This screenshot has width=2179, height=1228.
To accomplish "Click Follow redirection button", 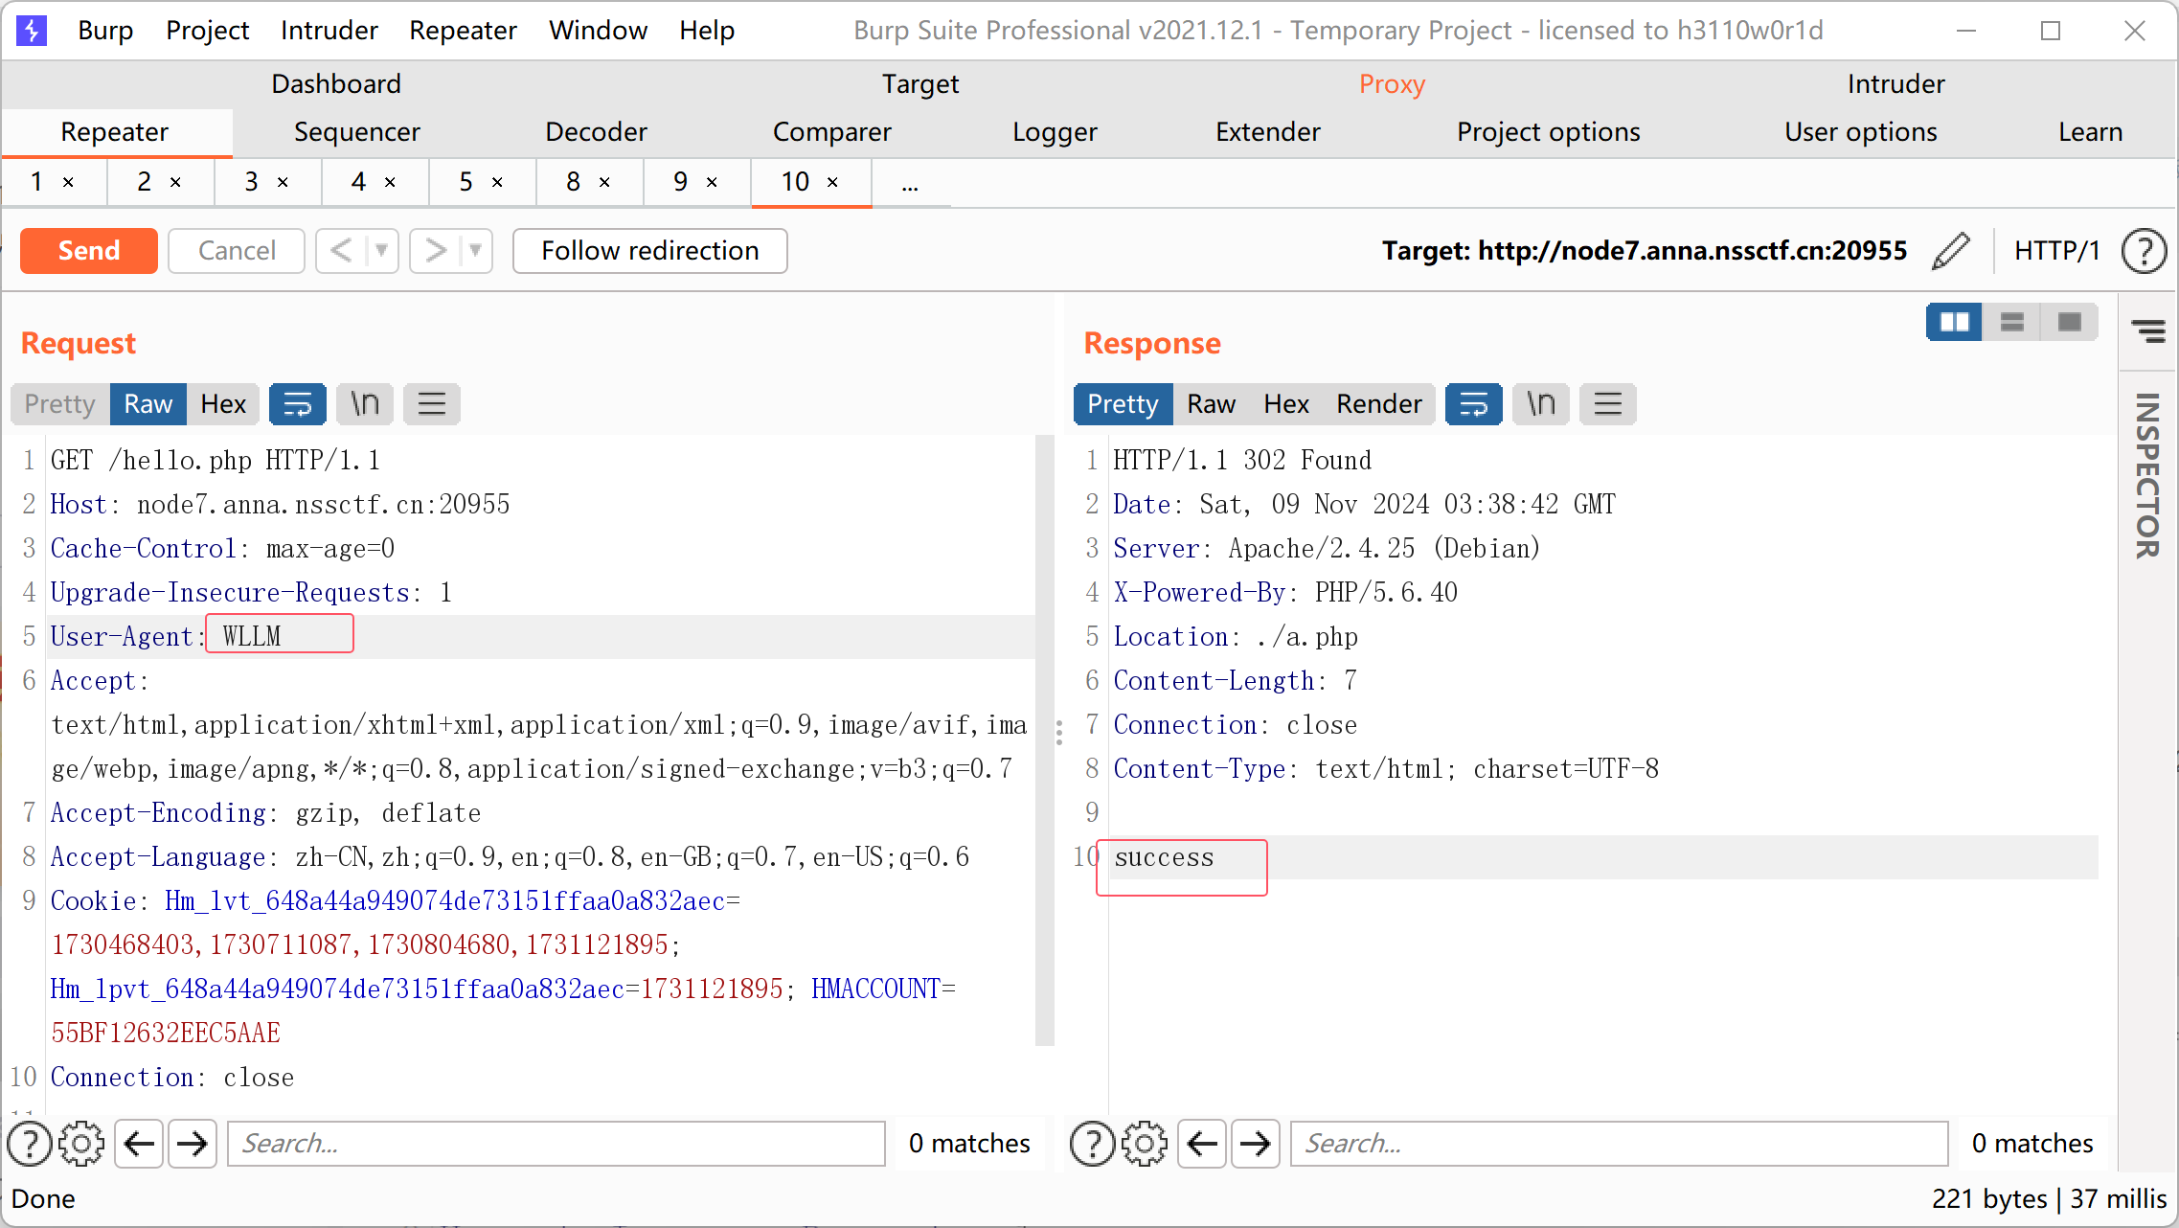I will click(650, 251).
